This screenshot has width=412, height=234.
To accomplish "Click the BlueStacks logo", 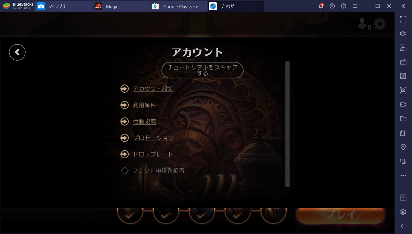I will (6, 6).
